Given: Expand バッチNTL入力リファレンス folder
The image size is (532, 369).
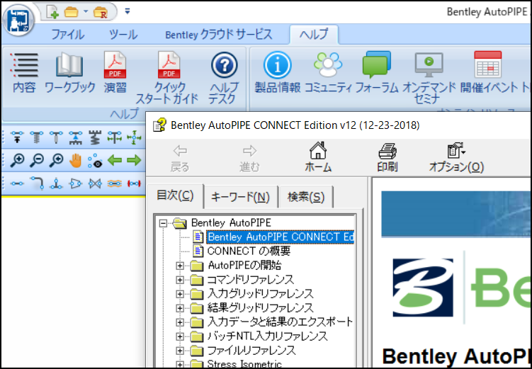Looking at the screenshot, I should (180, 336).
